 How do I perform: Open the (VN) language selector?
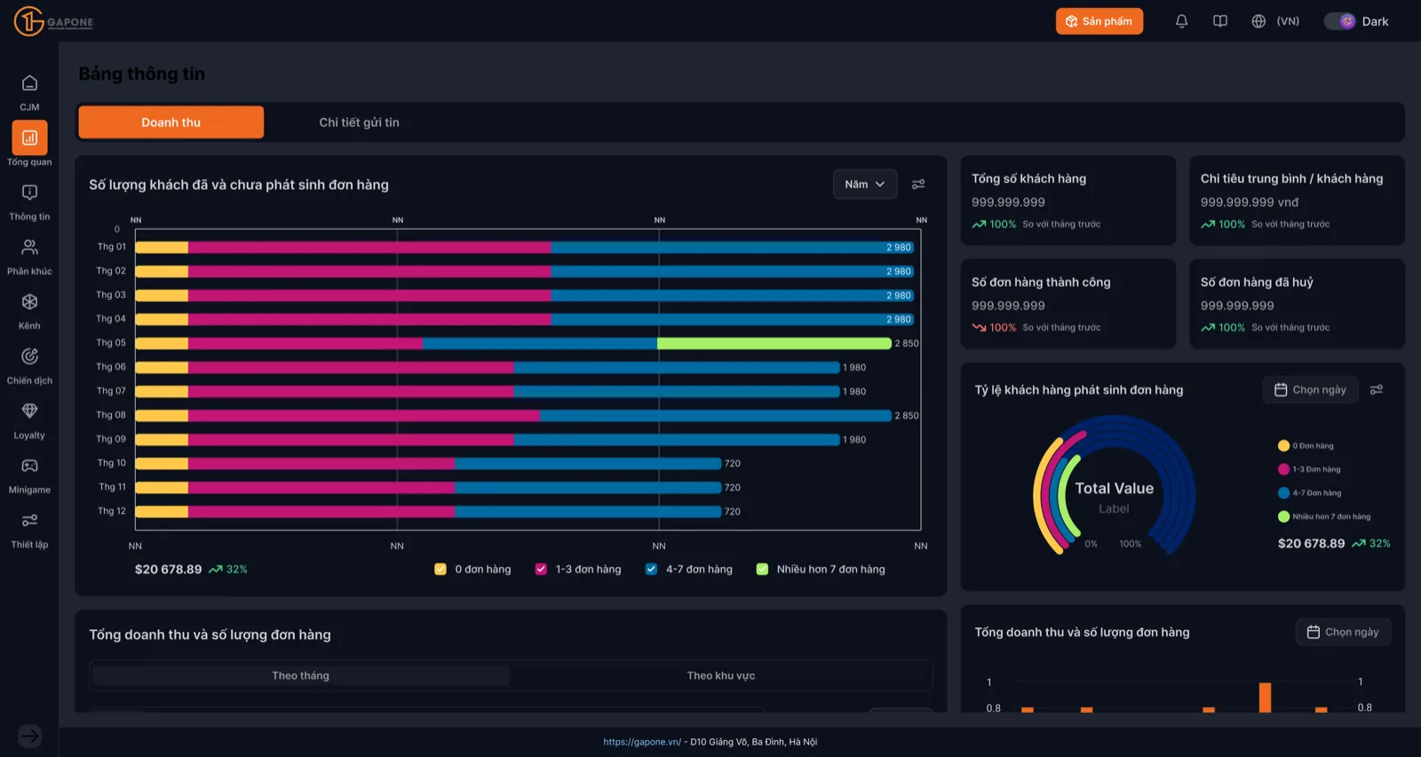(1288, 21)
